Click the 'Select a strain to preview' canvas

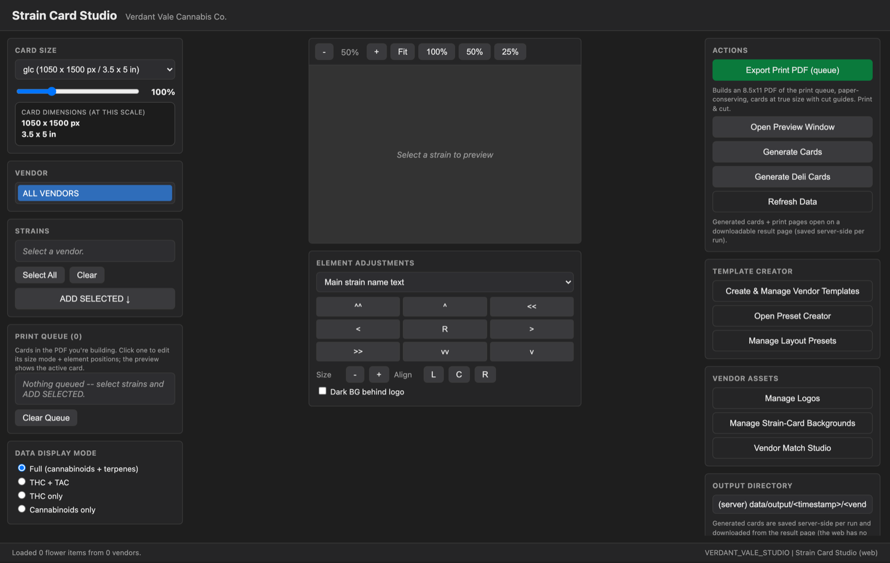click(445, 155)
